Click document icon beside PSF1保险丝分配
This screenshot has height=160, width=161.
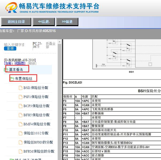(x=21, y=97)
